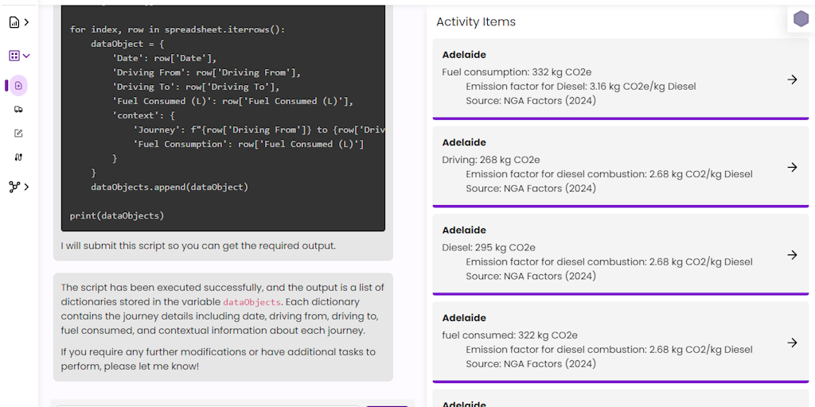The height and width of the screenshot is (407, 815).
Task: Select the Driving 268 kg CO2e card
Action: pos(621,167)
